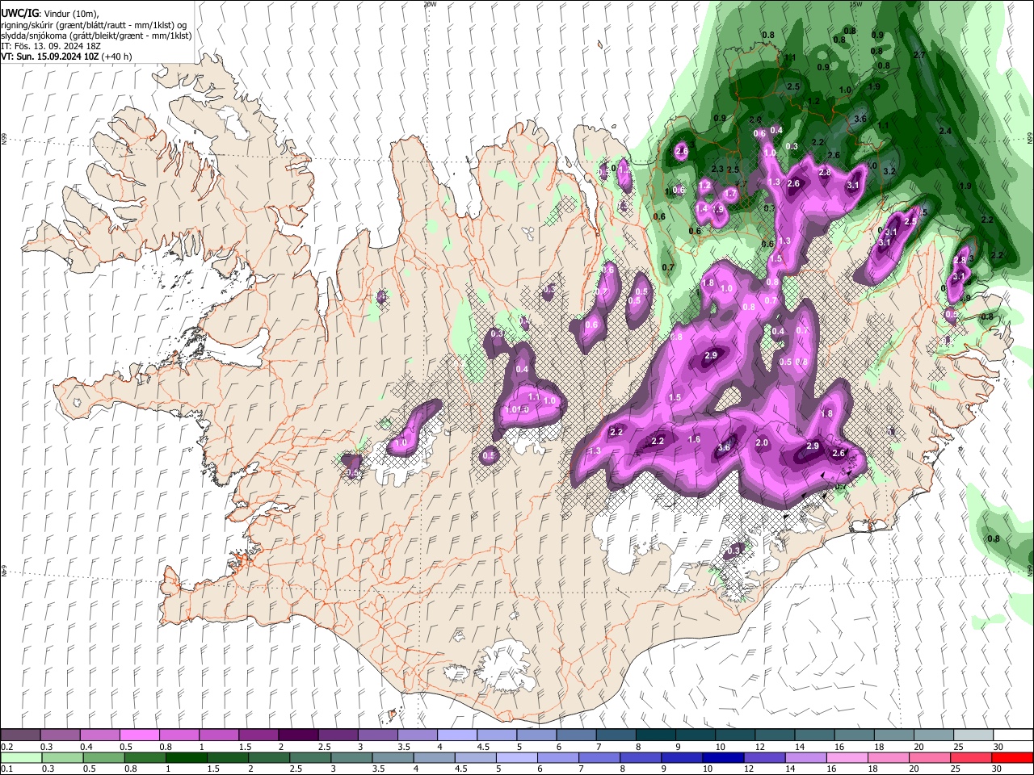Pick the pale pink swatch starting at 16, lower scale
This screenshot has width=1034, height=775.
point(847,757)
